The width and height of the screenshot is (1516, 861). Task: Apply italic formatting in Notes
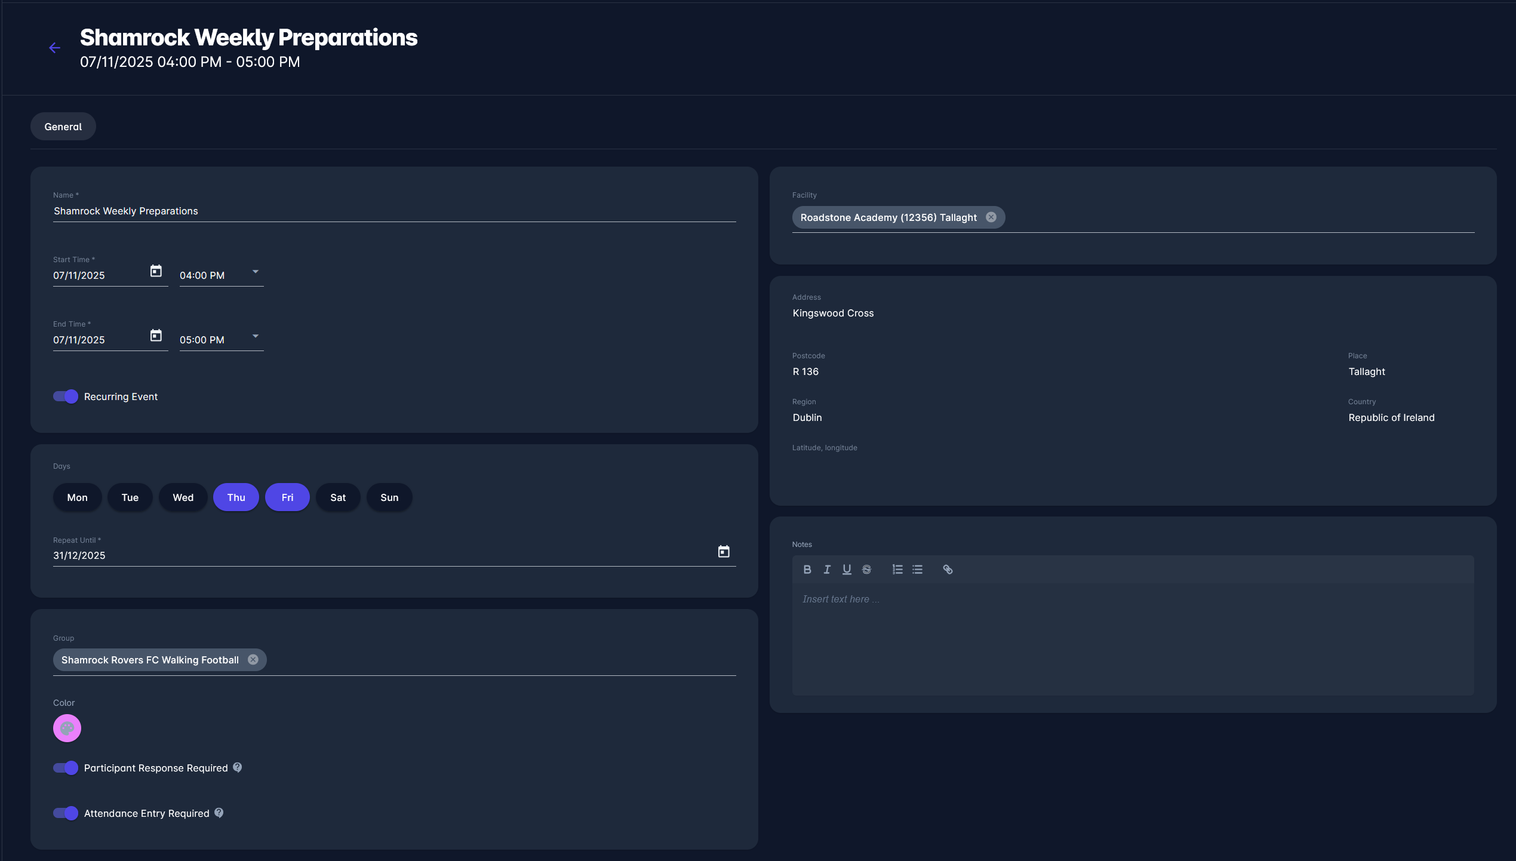click(827, 570)
